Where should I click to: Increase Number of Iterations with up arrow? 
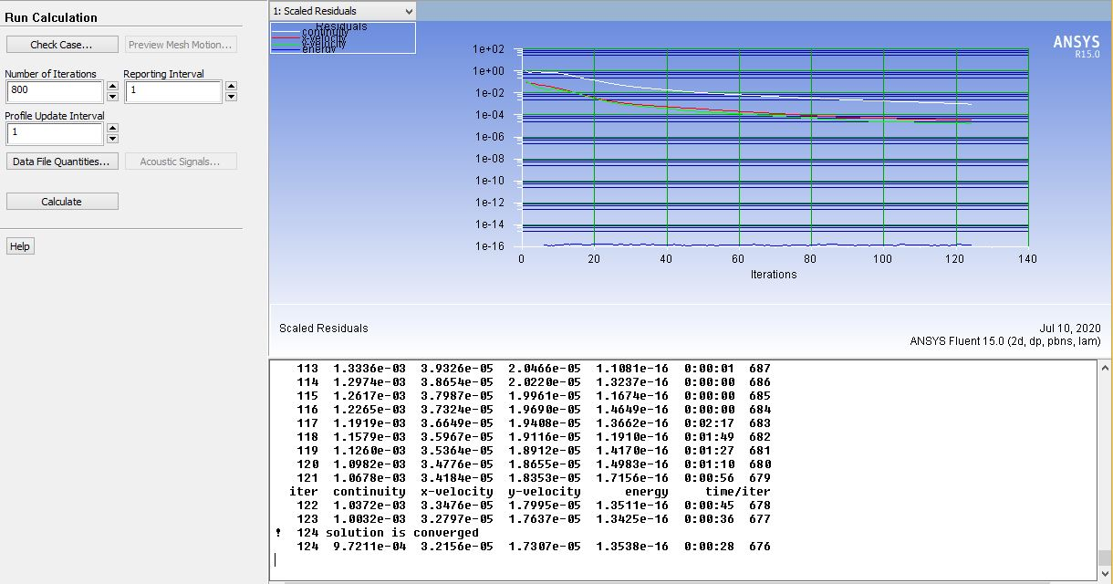(x=112, y=86)
